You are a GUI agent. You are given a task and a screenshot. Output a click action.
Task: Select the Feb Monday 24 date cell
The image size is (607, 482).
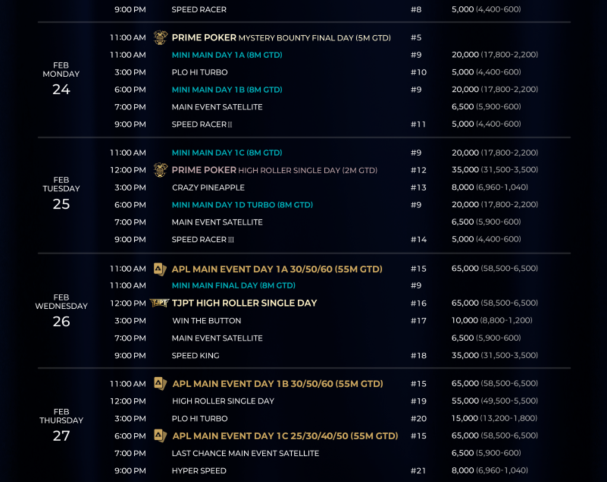[61, 74]
